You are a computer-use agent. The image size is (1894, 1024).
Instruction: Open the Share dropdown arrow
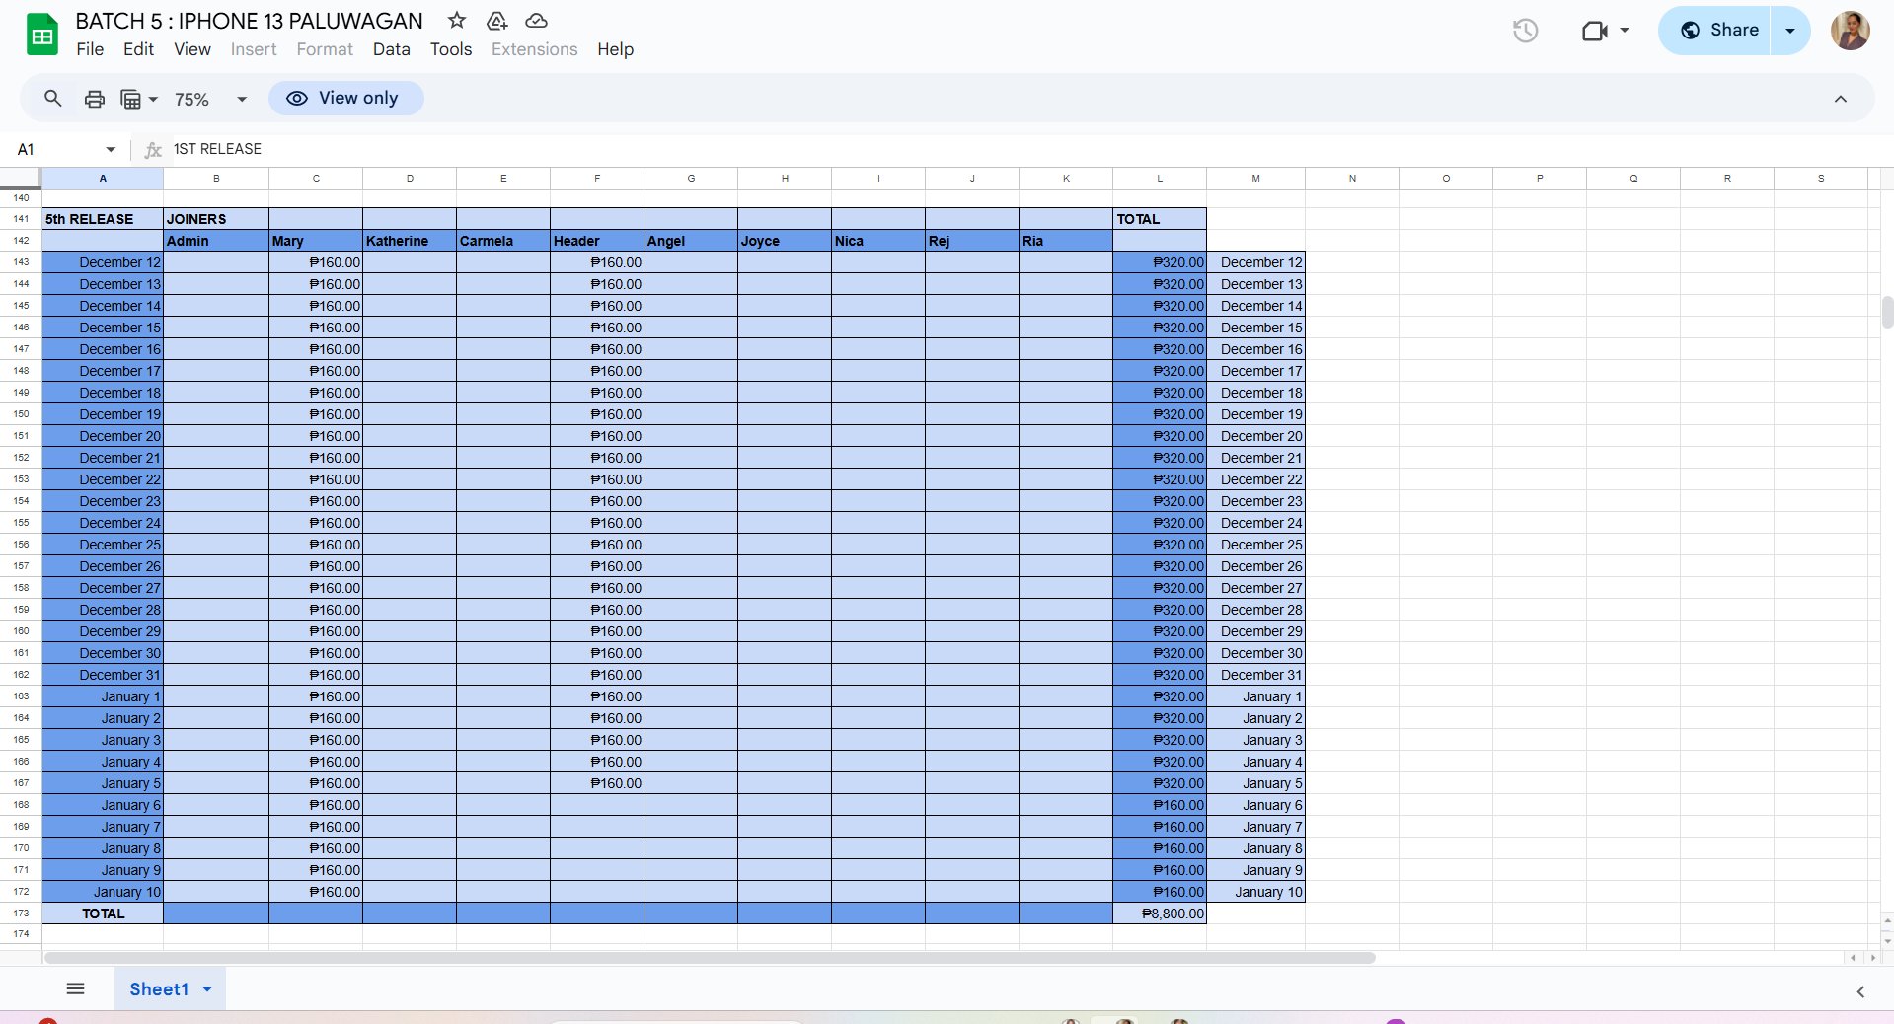tap(1790, 31)
